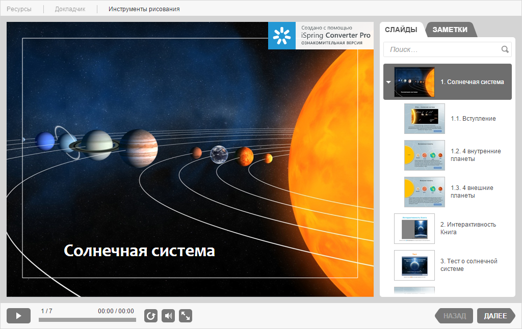Open slide 1.3. 4 внешние планеты
Screen dimensions: 522x329
pyautogui.click(x=472, y=191)
